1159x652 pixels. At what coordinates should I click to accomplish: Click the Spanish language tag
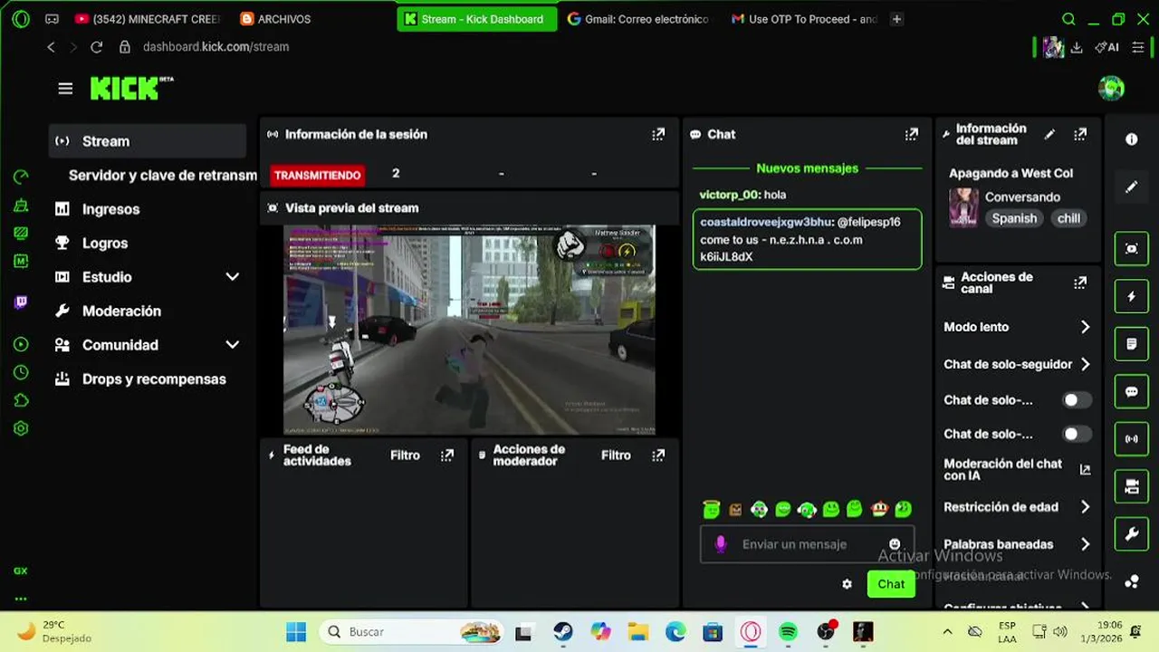tap(1014, 218)
